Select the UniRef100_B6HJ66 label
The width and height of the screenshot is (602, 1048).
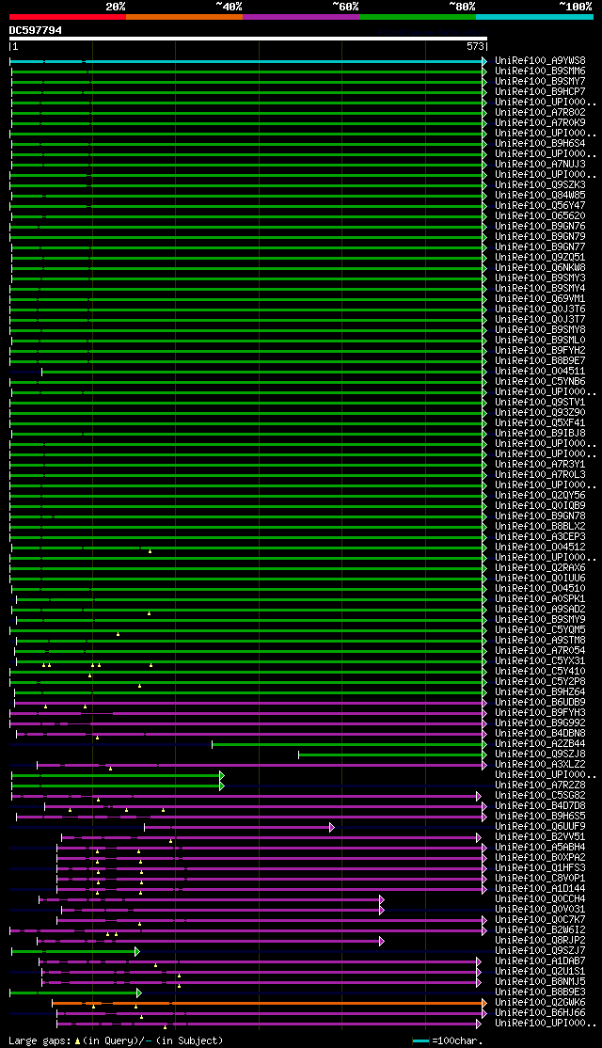coord(540,1014)
